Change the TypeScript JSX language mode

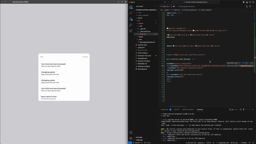(x=224, y=143)
